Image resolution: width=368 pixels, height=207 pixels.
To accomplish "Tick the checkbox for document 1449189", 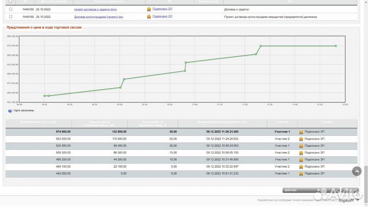I will click(11, 9).
